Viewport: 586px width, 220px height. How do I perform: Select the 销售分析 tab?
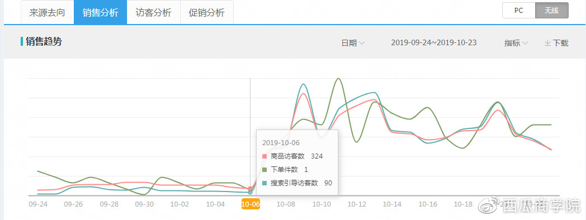tap(100, 13)
